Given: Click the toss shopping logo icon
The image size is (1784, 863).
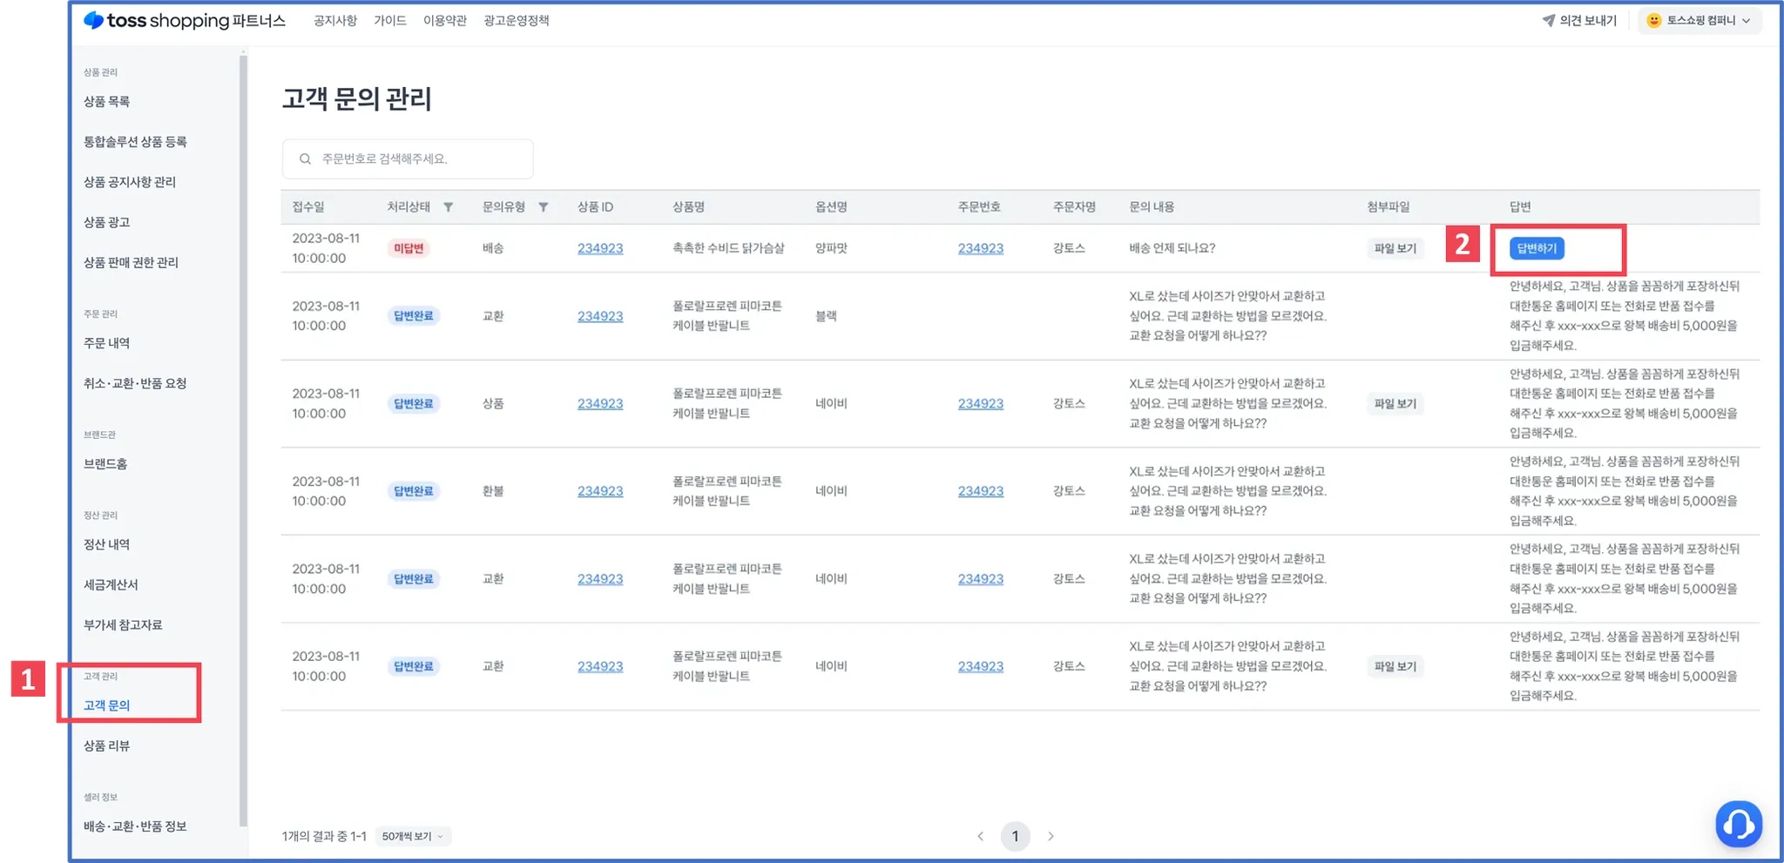Looking at the screenshot, I should (x=94, y=20).
